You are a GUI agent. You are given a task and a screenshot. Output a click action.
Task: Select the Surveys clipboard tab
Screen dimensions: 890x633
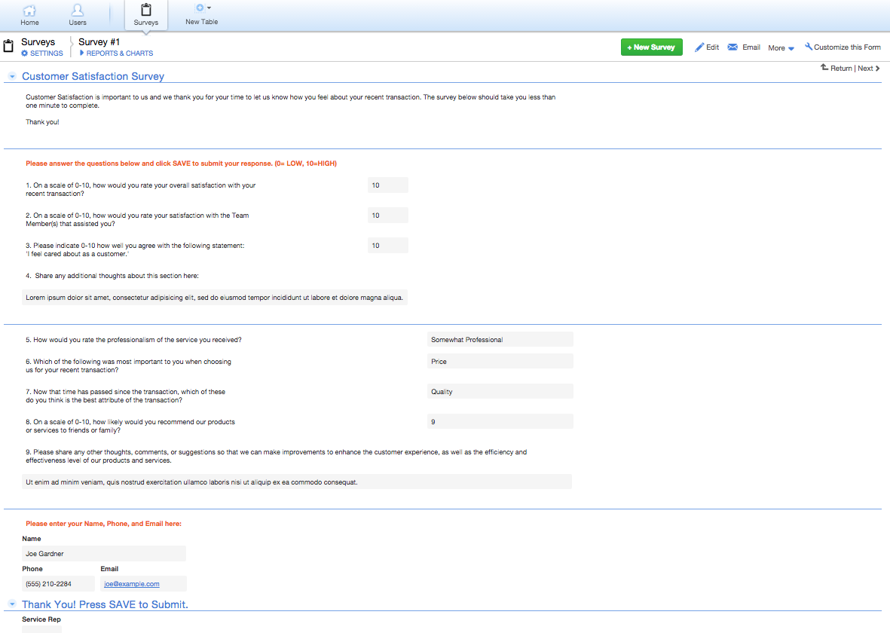pyautogui.click(x=146, y=15)
